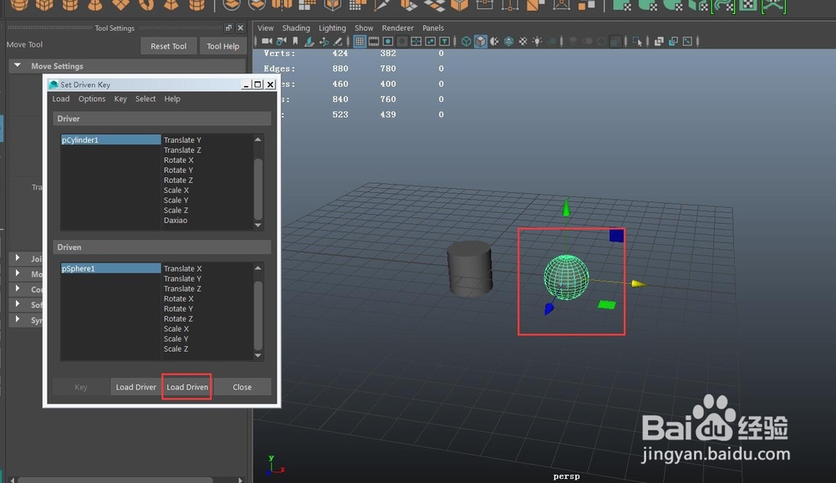Image resolution: width=836 pixels, height=483 pixels.
Task: Toggle the Safe Action display
Action: pyautogui.click(x=431, y=41)
